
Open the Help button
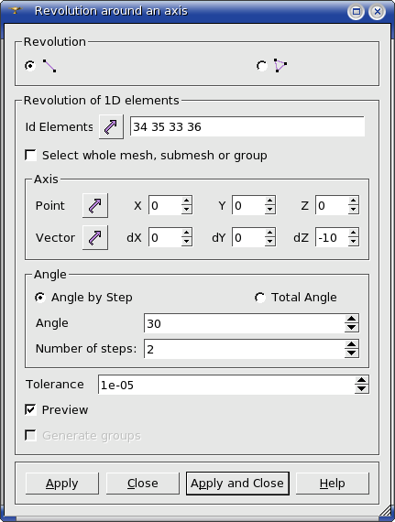click(x=333, y=484)
